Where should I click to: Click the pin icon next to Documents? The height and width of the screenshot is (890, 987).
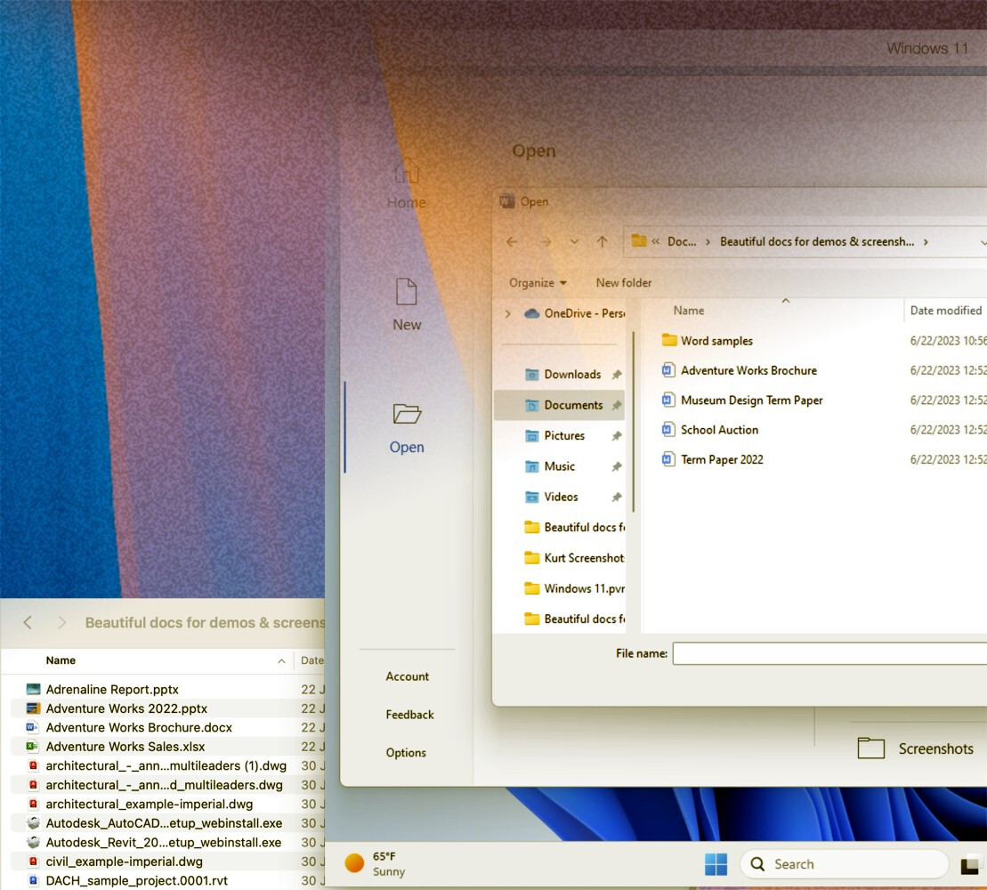617,405
